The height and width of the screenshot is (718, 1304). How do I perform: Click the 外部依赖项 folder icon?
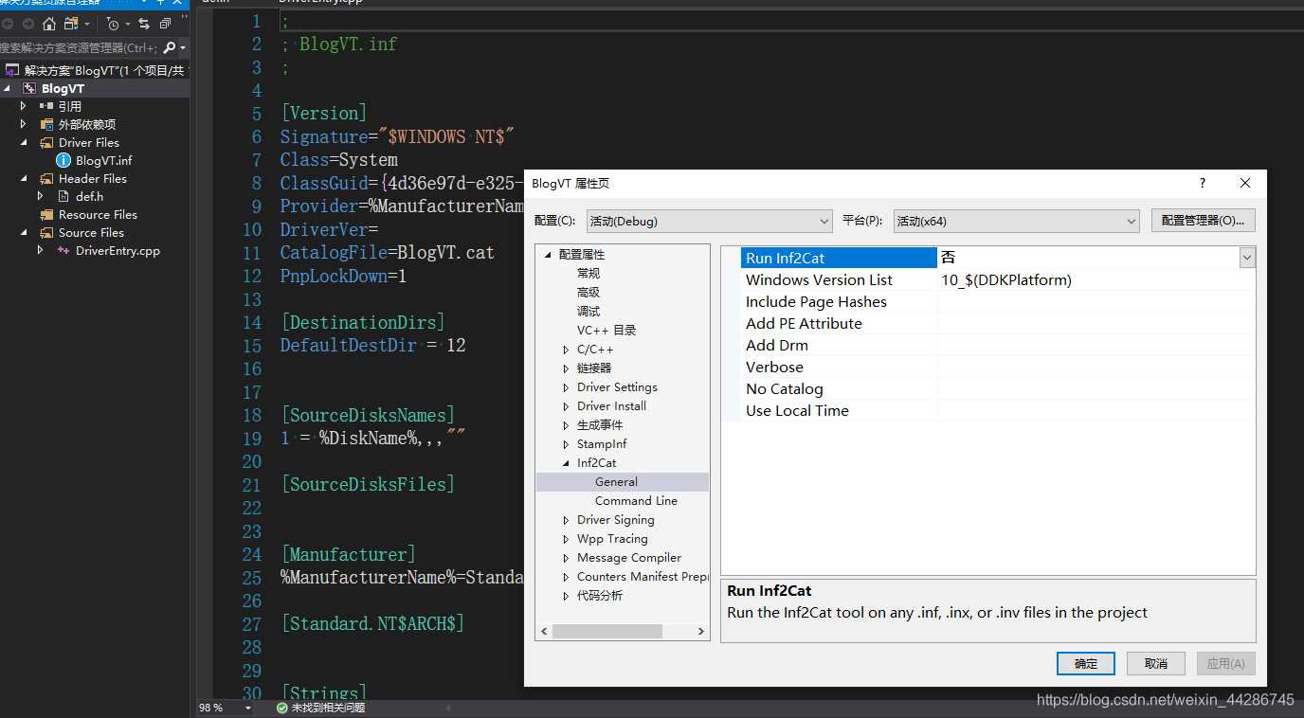pos(47,124)
